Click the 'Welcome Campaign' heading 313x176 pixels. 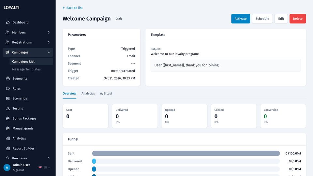(x=86, y=19)
